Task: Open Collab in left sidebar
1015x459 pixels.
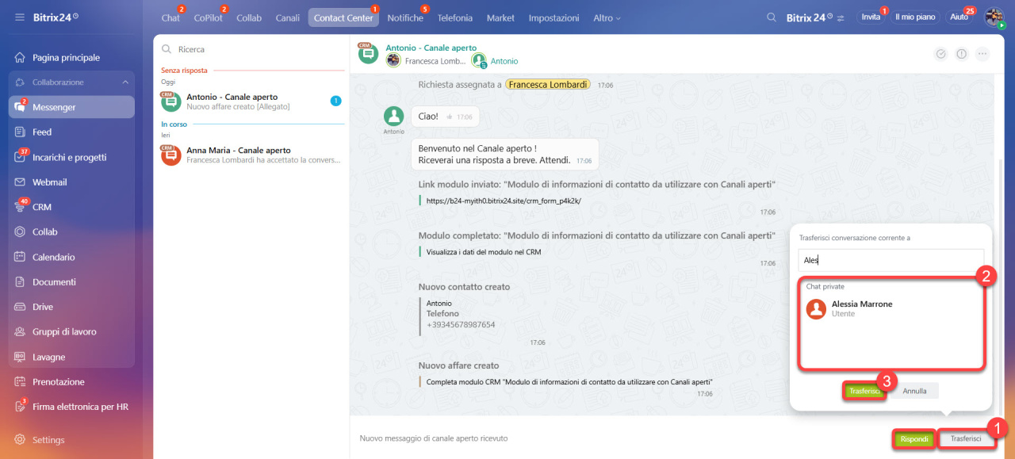Action: pyautogui.click(x=71, y=232)
